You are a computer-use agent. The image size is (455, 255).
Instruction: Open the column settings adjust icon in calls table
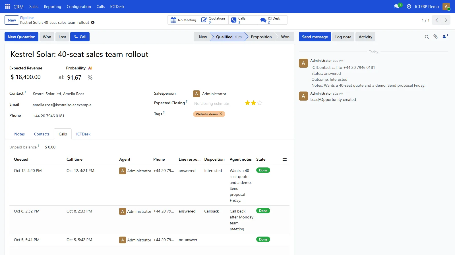click(x=285, y=160)
